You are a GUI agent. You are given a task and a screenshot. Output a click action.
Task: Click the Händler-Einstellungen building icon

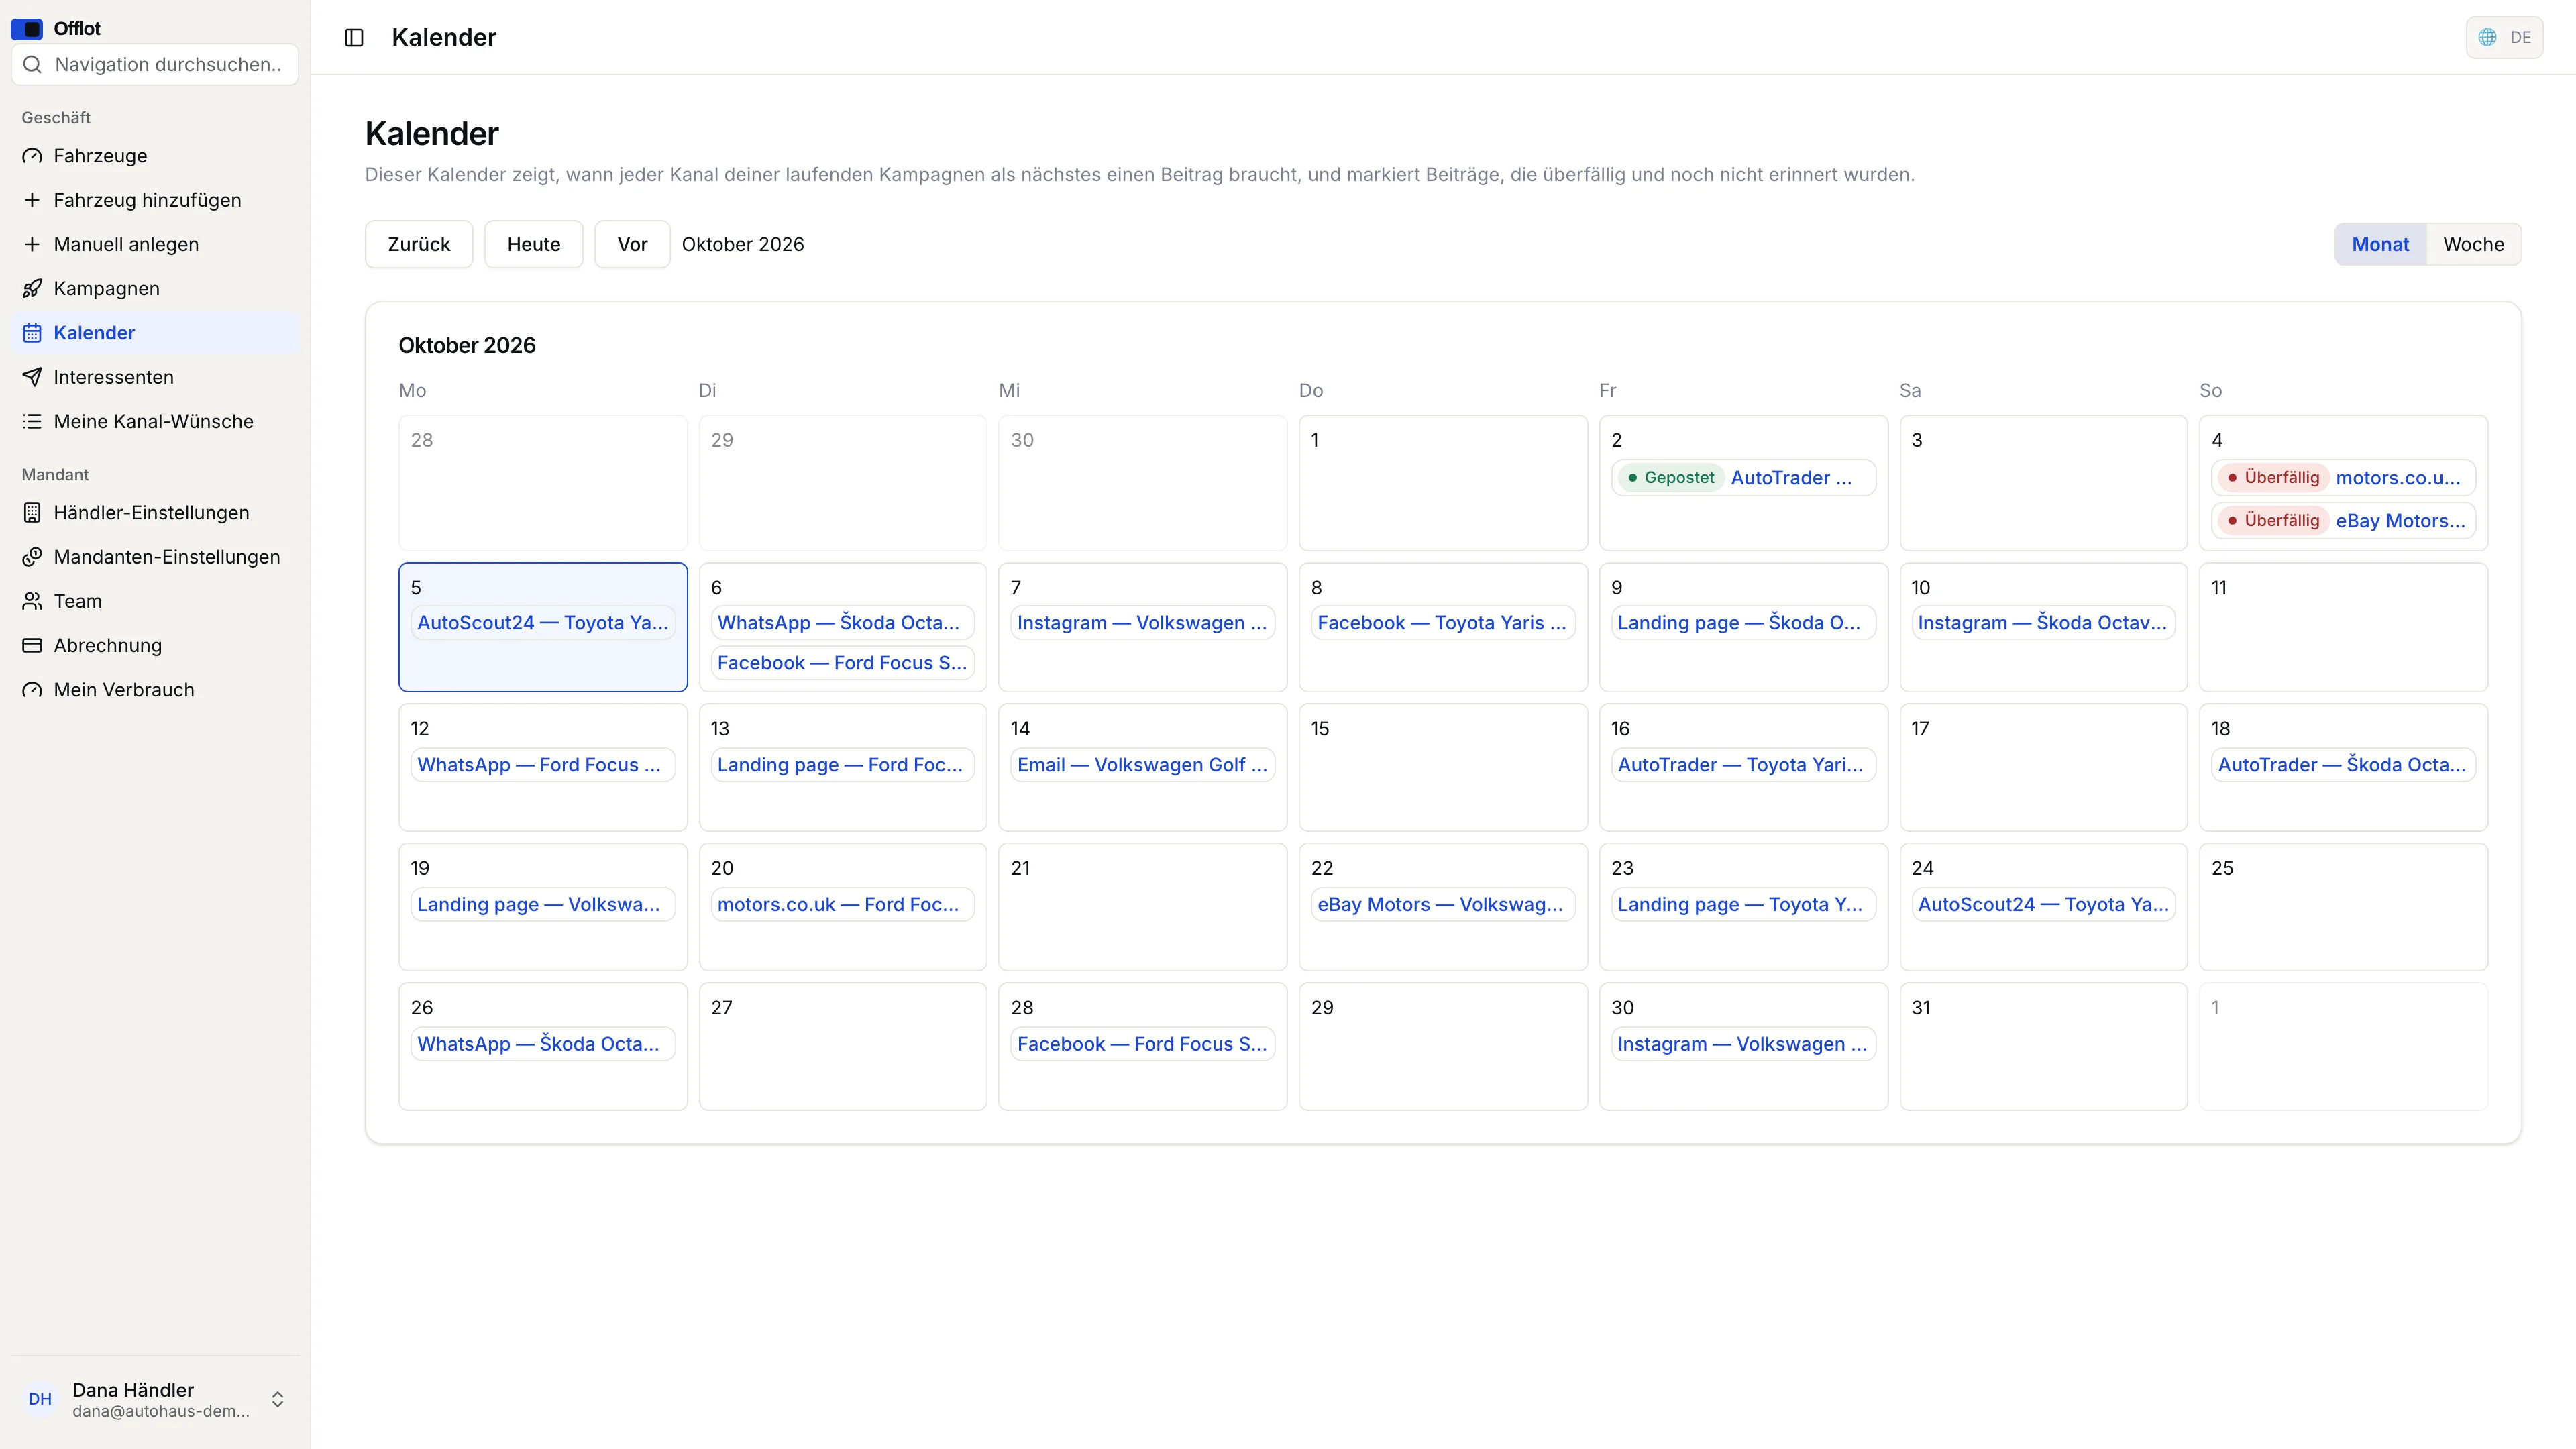pos(32,513)
